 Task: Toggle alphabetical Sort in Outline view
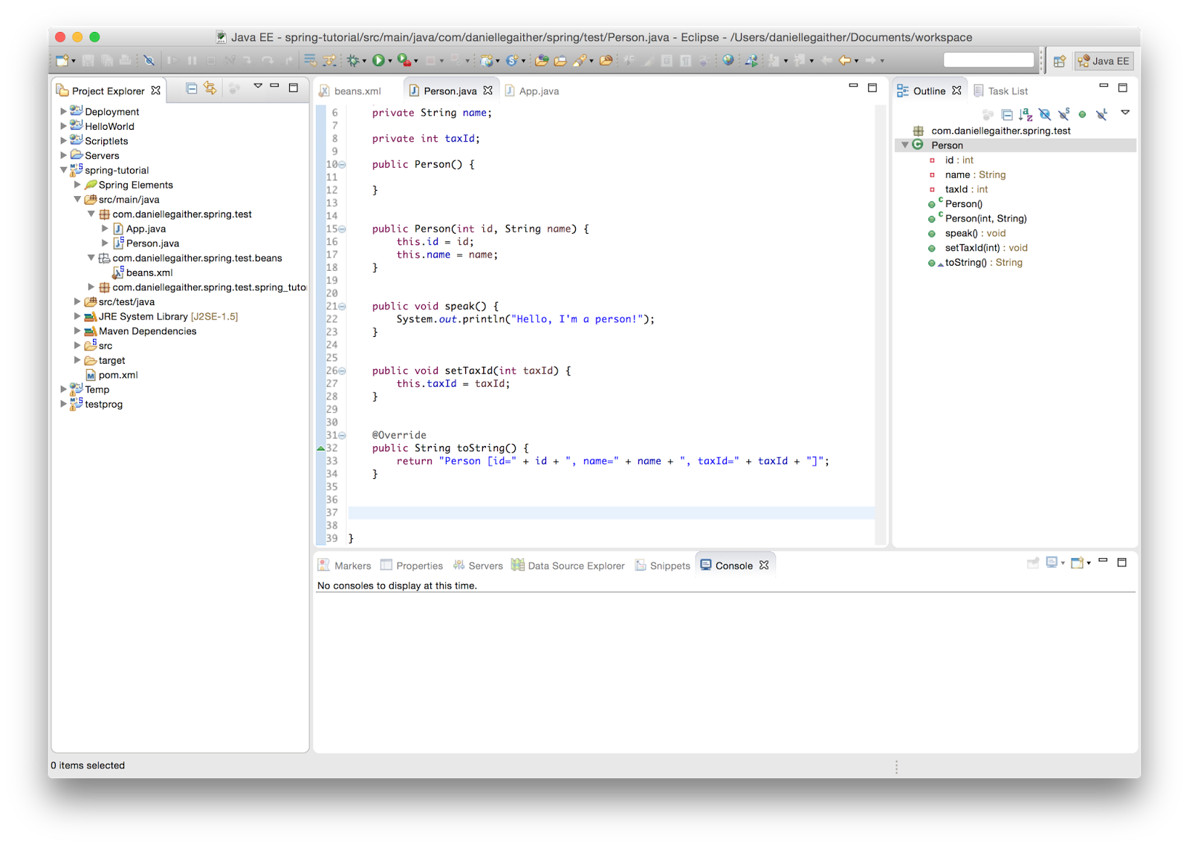tap(1026, 114)
